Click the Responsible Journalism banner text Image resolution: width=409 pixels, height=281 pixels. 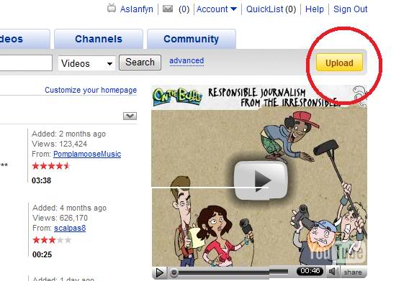(x=274, y=98)
